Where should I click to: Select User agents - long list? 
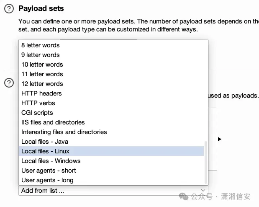click(x=47, y=180)
